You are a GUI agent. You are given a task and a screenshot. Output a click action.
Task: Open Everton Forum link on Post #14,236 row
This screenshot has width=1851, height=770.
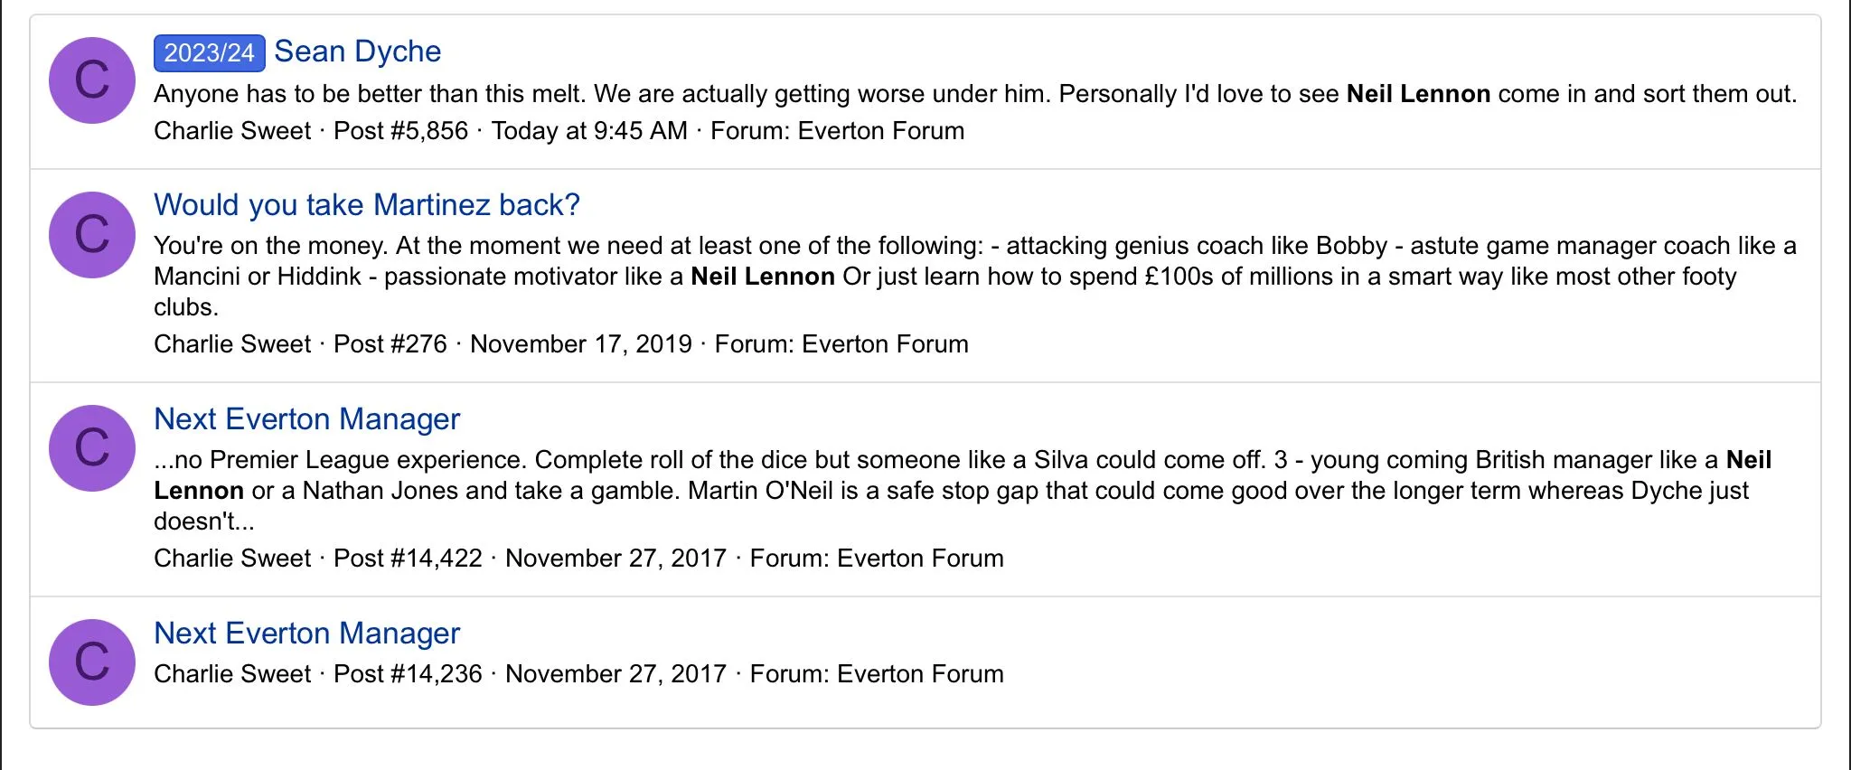click(919, 674)
